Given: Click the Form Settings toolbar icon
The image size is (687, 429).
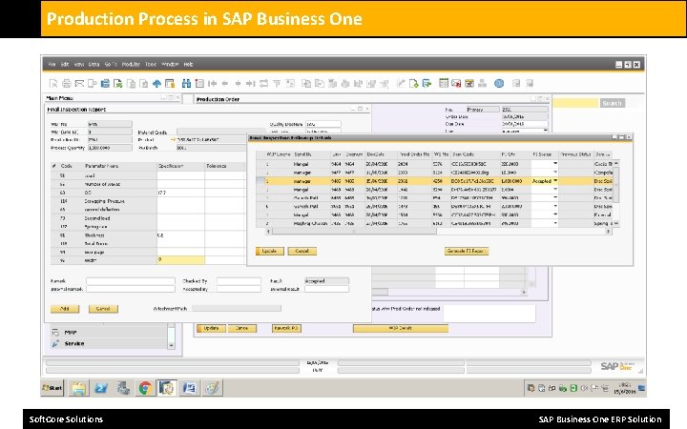Looking at the screenshot, I should pyautogui.click(x=413, y=83).
